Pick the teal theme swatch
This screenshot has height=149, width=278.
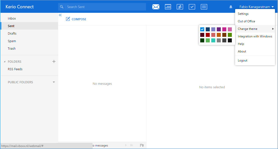(213, 40)
